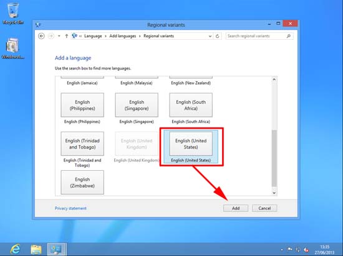
Task: Open the window system menu icon
Action: [x=38, y=25]
